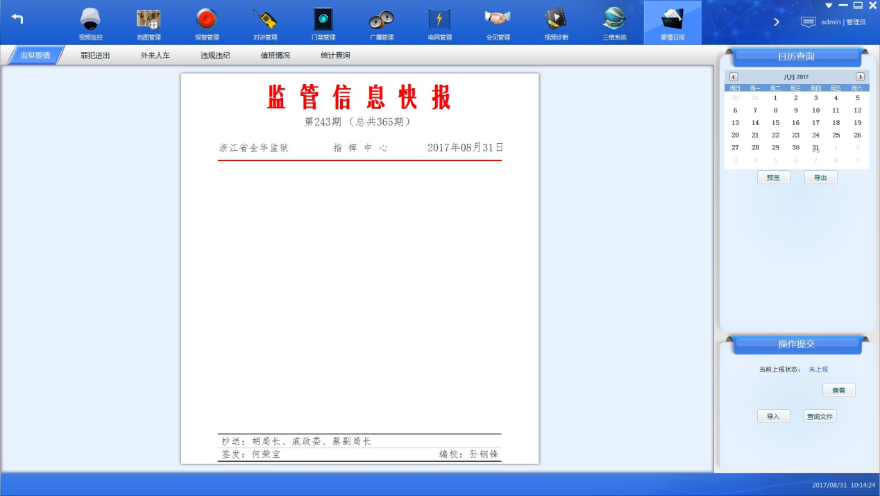
Task: Click the 查询文件 button
Action: coord(820,417)
